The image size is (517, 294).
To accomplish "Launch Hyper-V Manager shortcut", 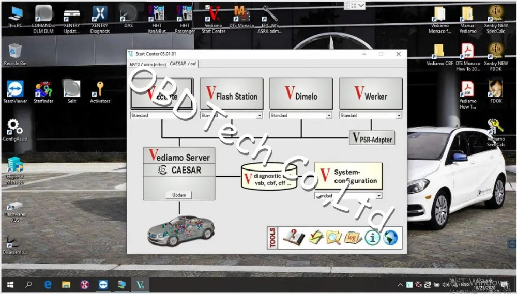I will [x=15, y=171].
